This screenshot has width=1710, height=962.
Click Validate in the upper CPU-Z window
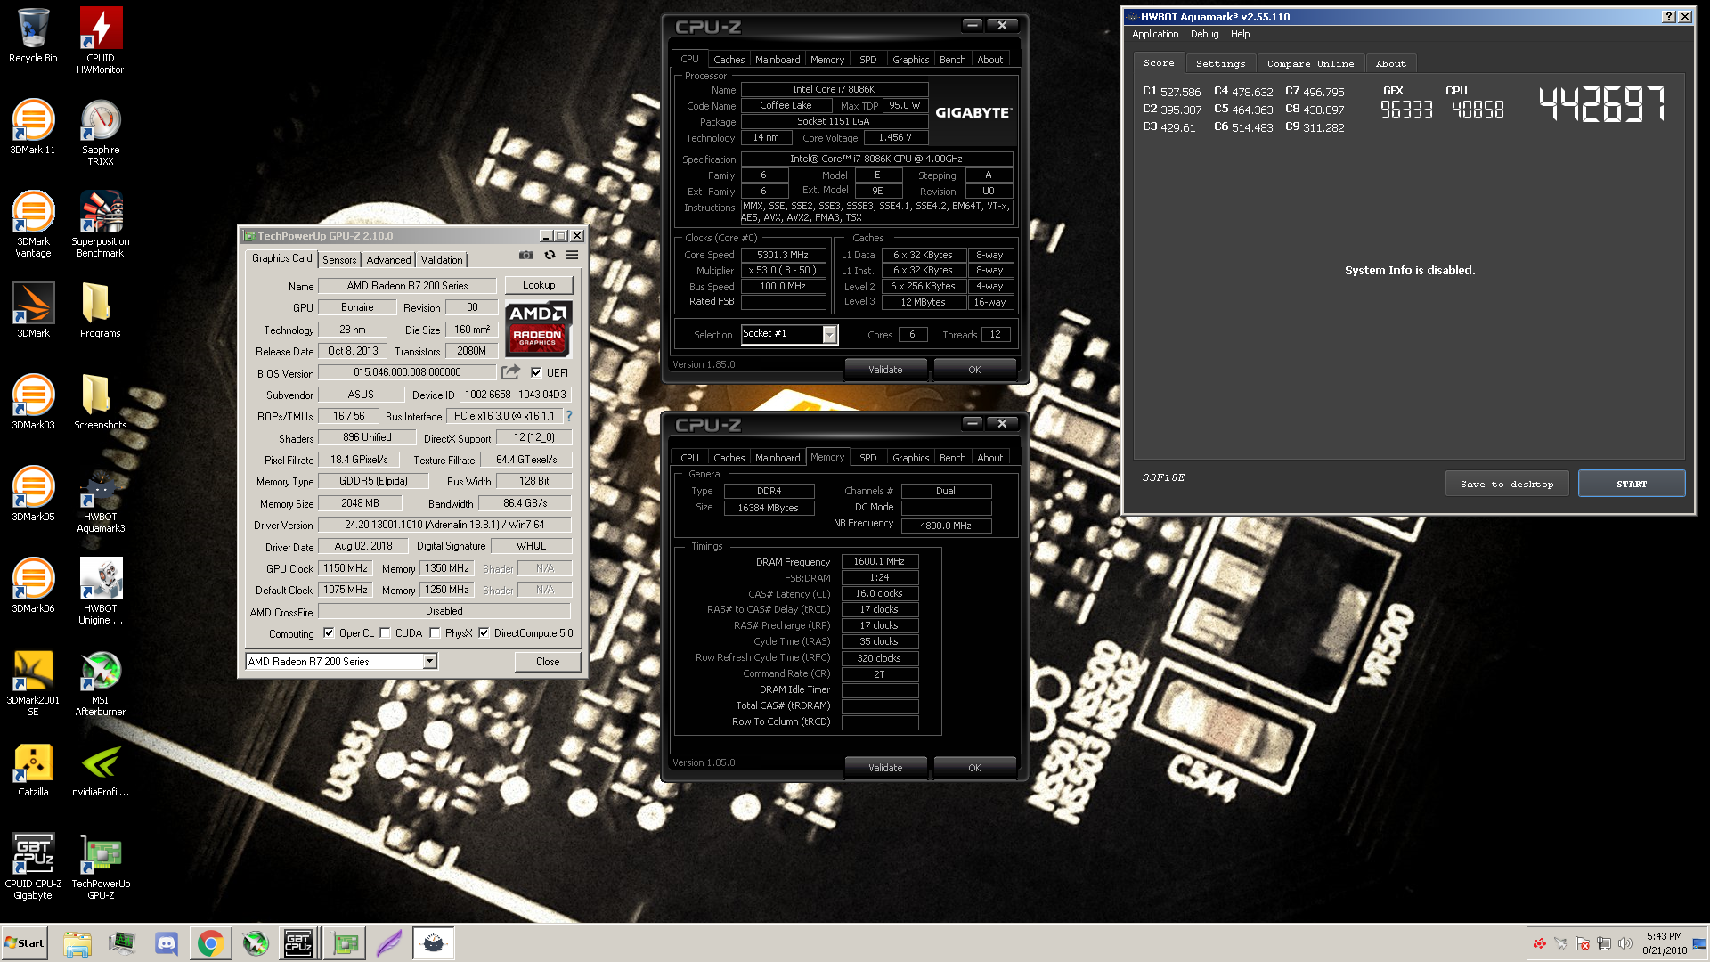click(x=885, y=370)
